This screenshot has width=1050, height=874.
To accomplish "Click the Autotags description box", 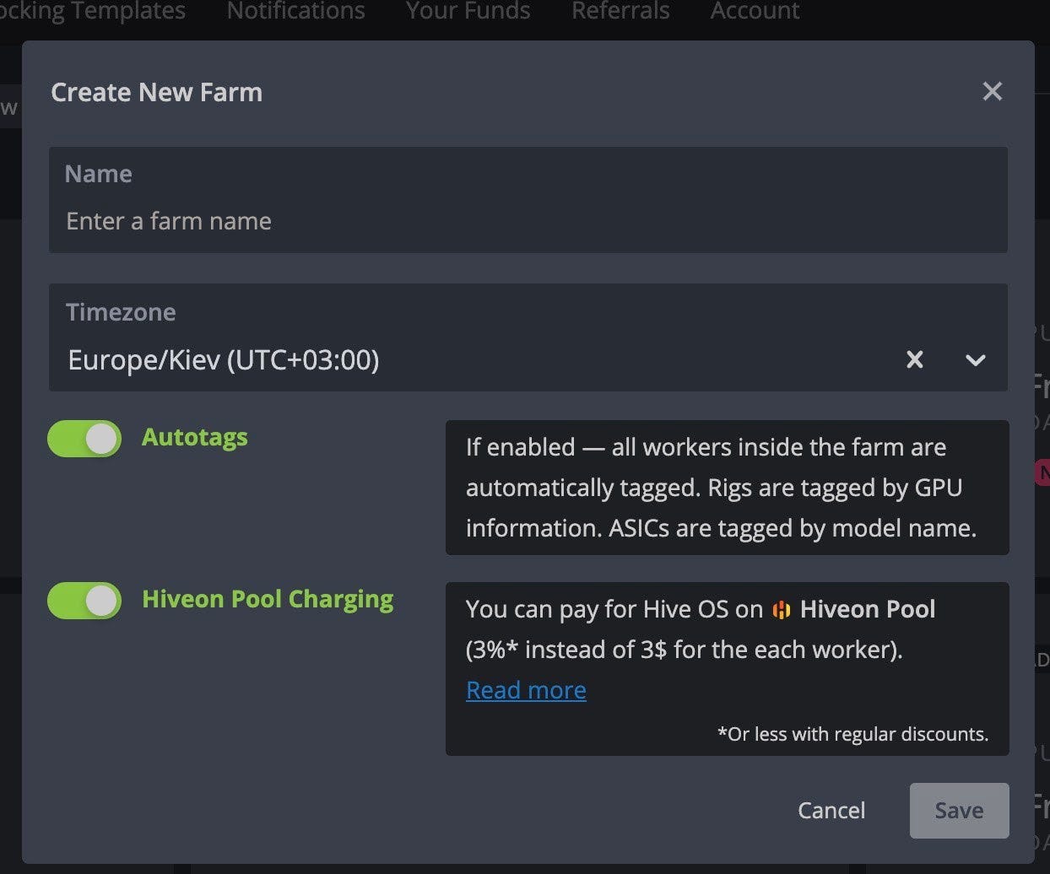I will pyautogui.click(x=728, y=488).
